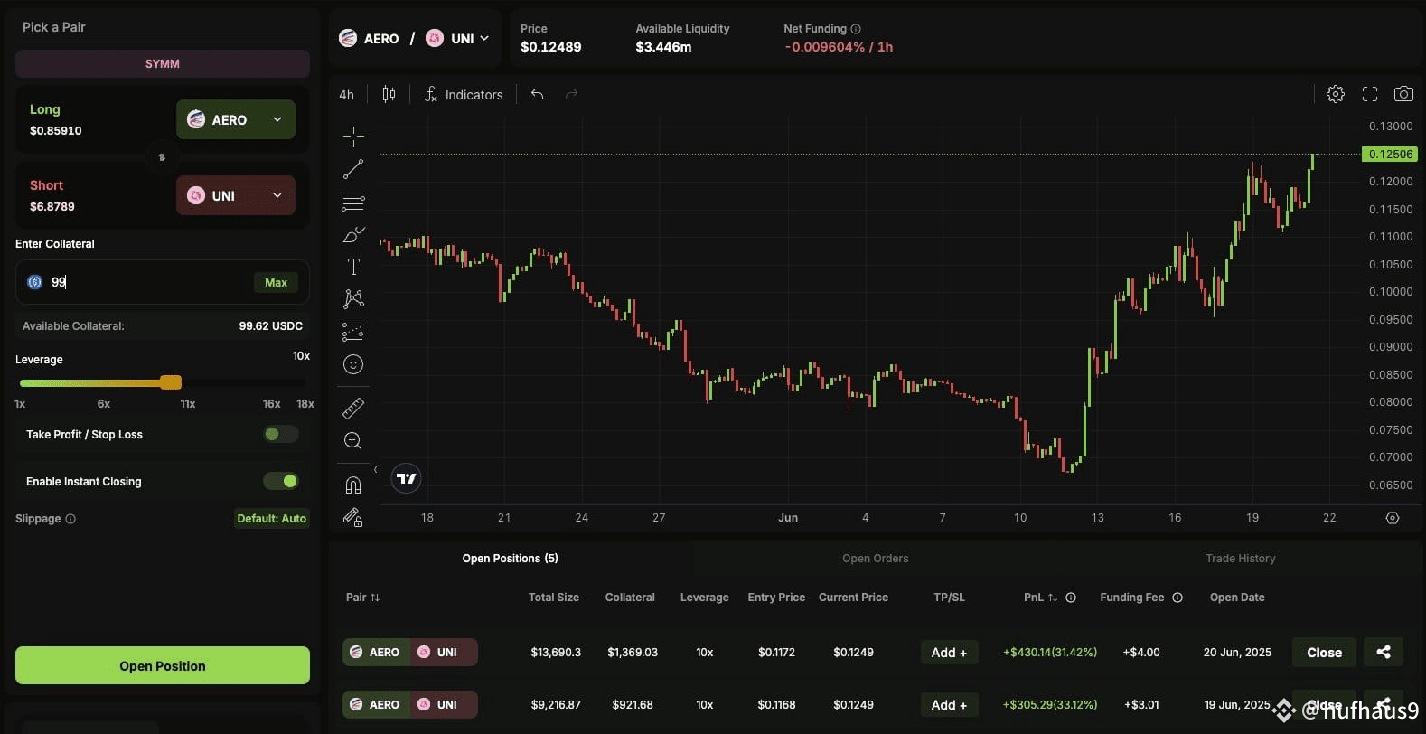Set leverage at 16x mark
The image size is (1426, 734).
point(271,404)
